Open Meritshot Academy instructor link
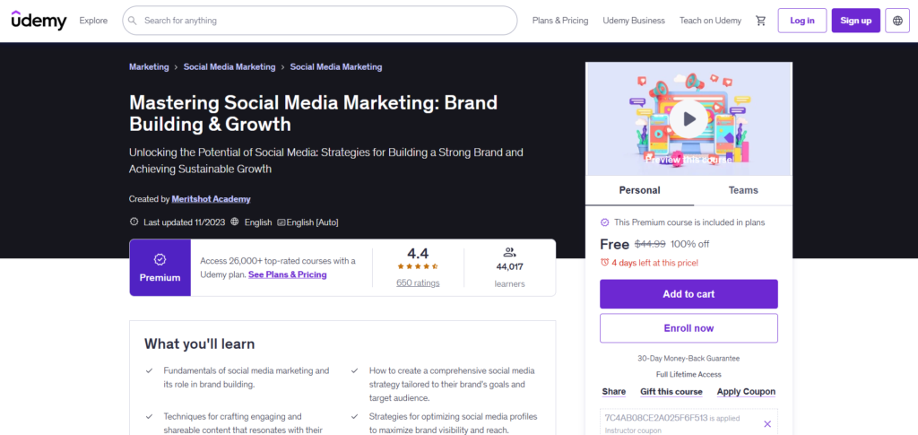Viewport: 918px width, 435px height. click(211, 199)
